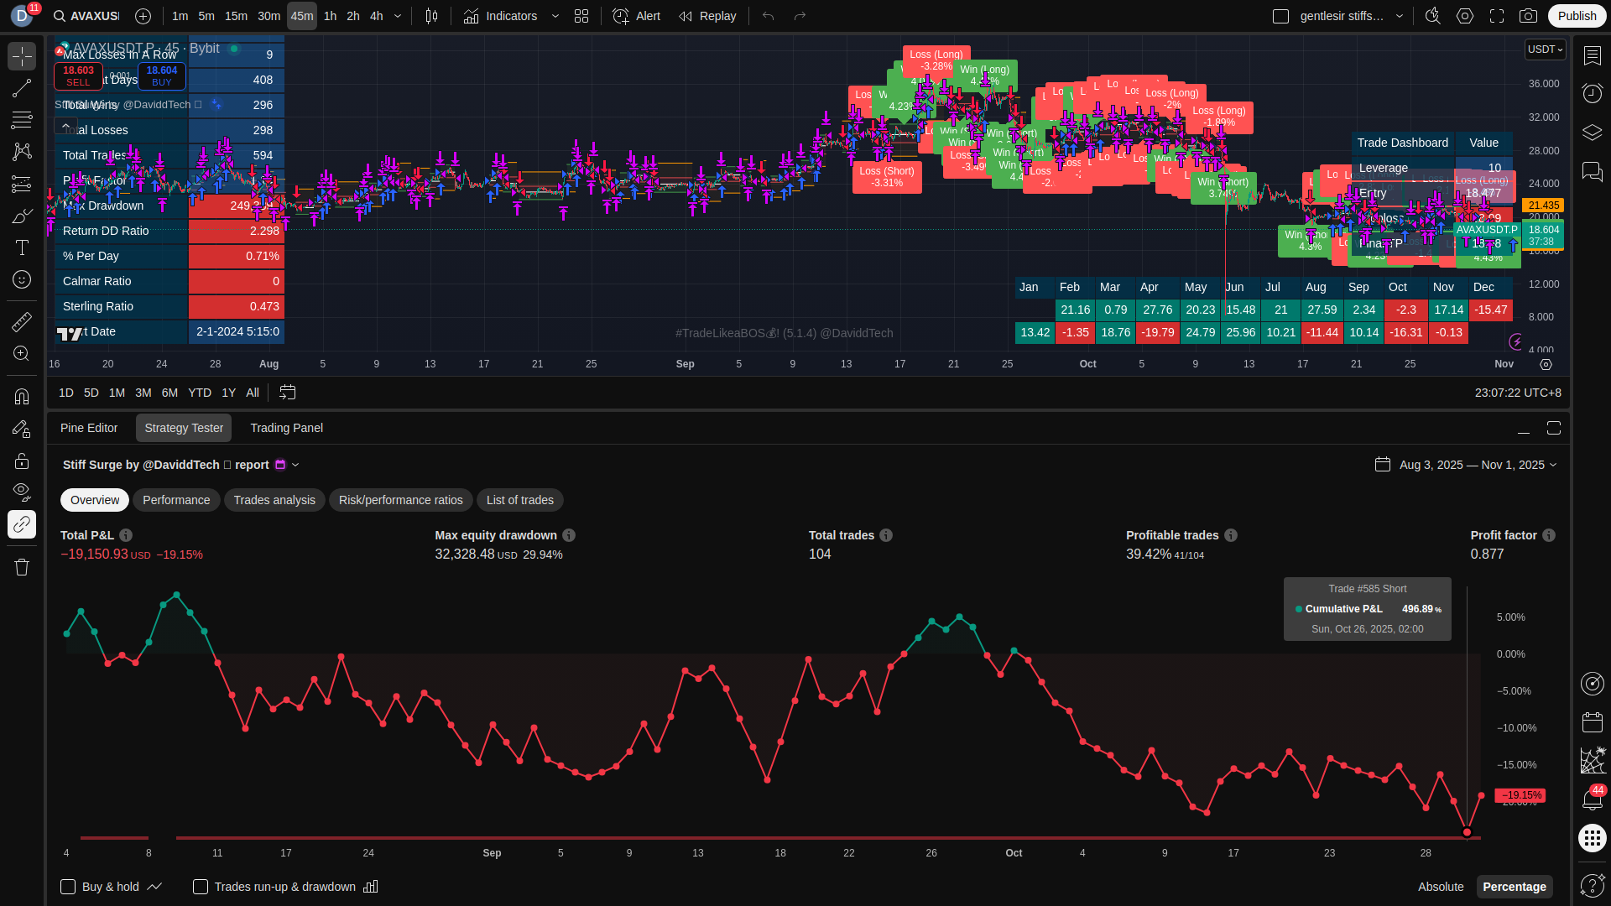Open the Alert creation dialog
Screen dimensions: 1611x906
636,16
